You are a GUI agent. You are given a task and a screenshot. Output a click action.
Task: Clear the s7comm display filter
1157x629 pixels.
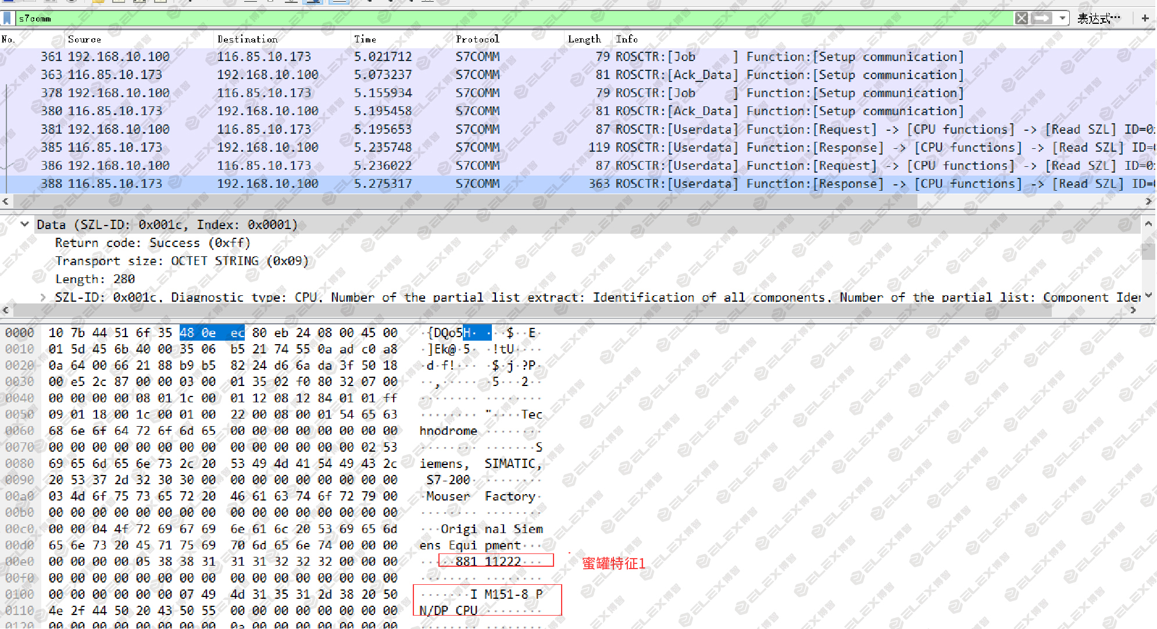[x=1021, y=18]
